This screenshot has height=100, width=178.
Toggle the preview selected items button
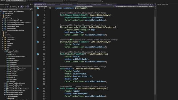(x=28, y=7)
